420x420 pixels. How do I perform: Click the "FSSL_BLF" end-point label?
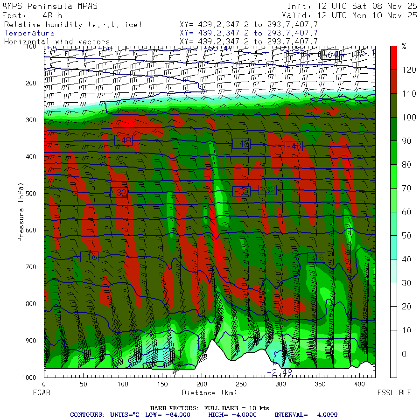coord(394,392)
